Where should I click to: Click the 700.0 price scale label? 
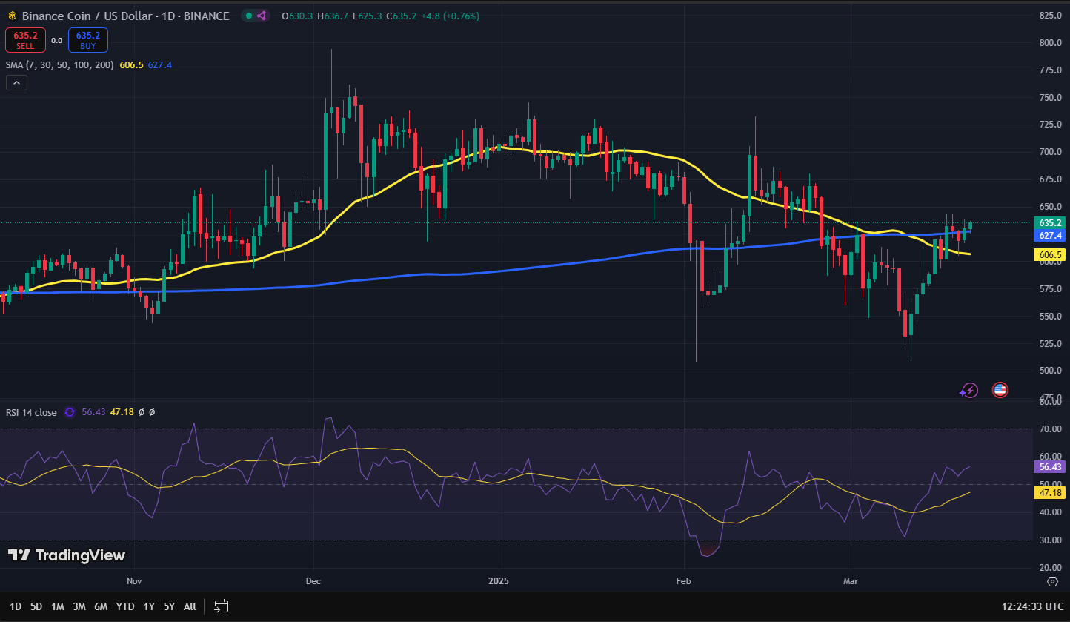[x=1051, y=152]
